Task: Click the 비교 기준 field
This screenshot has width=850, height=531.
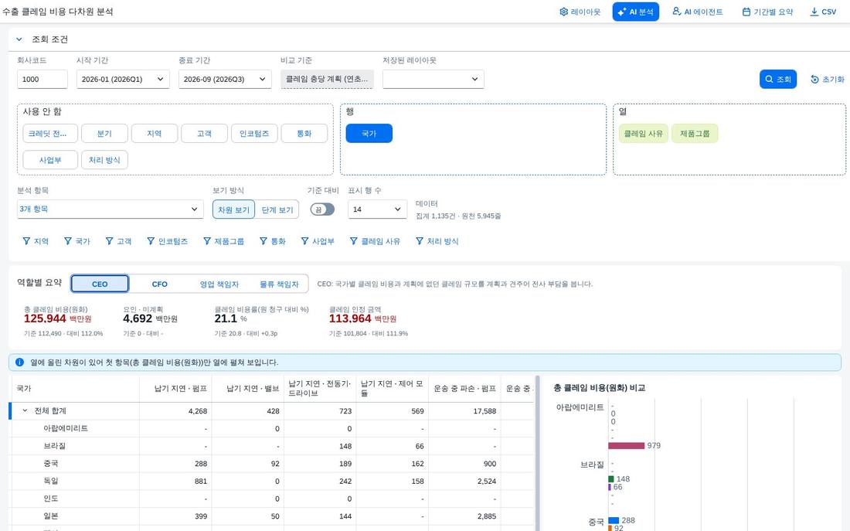Action: 327,79
